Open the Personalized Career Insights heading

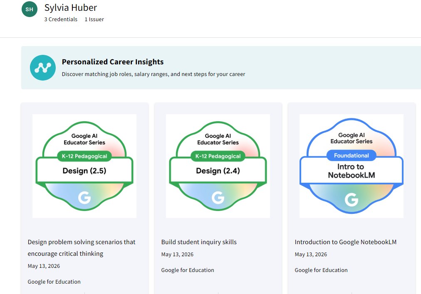coord(112,62)
